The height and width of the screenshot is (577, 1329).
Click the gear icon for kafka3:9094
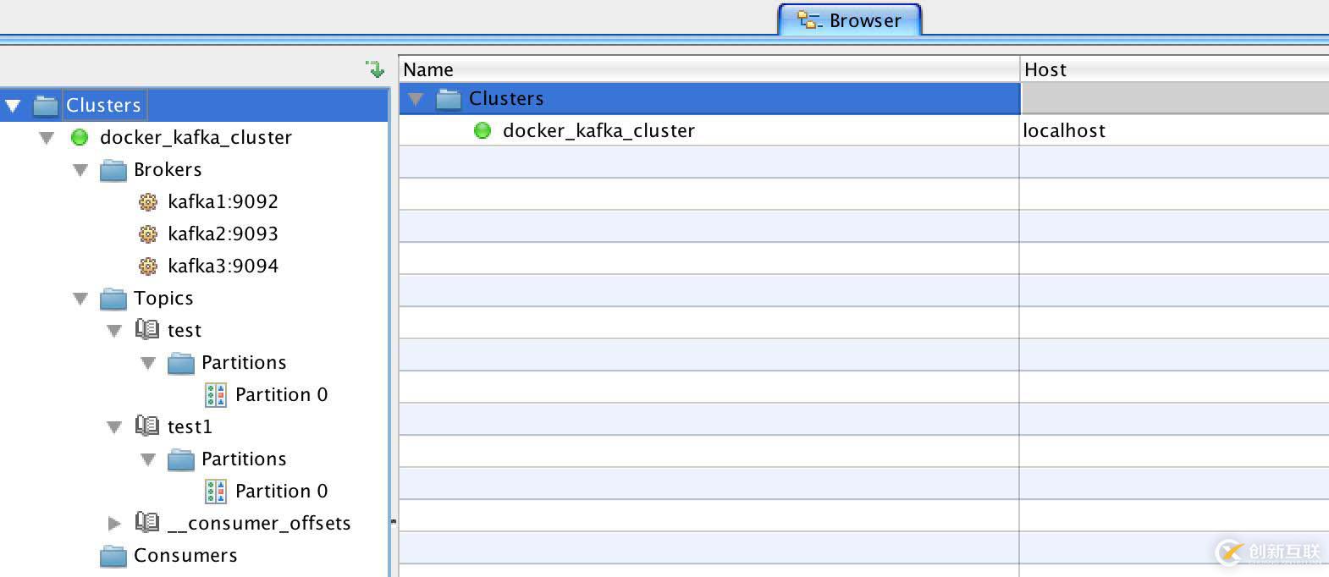coord(148,267)
